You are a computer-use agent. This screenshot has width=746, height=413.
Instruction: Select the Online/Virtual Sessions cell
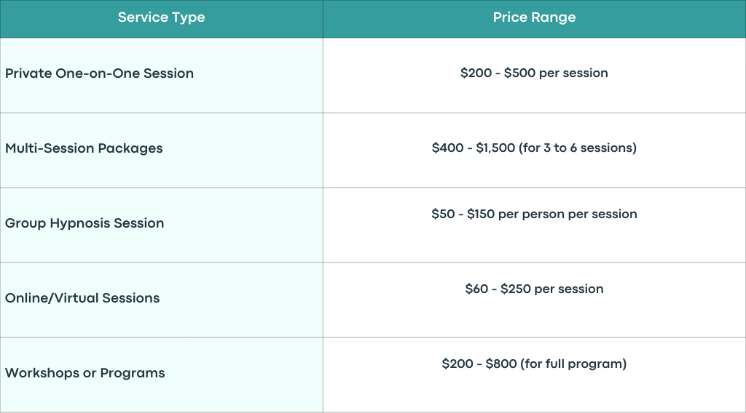[161, 300]
